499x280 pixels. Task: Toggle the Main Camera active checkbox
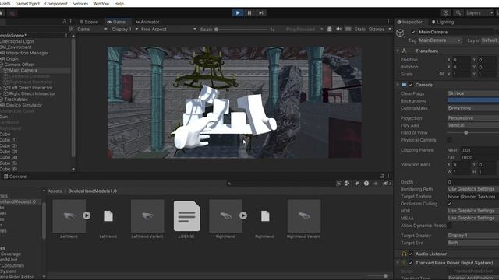click(413, 32)
